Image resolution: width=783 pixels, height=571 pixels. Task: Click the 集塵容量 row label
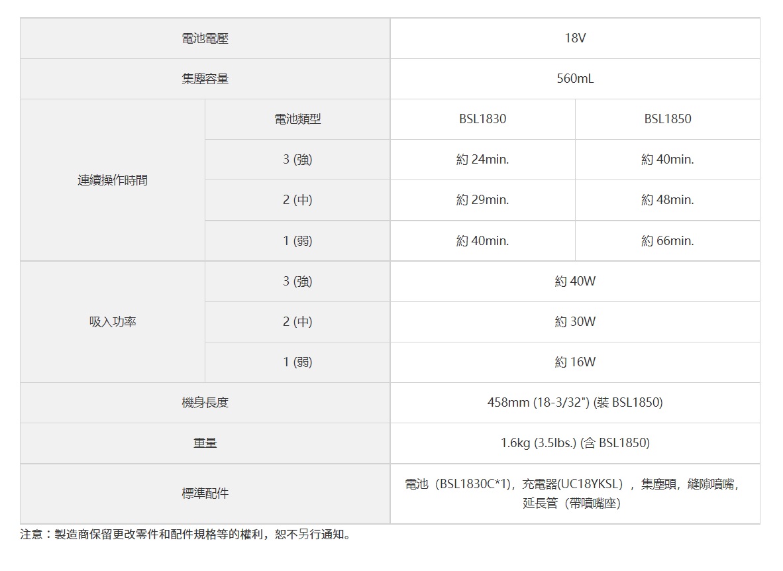(x=205, y=79)
